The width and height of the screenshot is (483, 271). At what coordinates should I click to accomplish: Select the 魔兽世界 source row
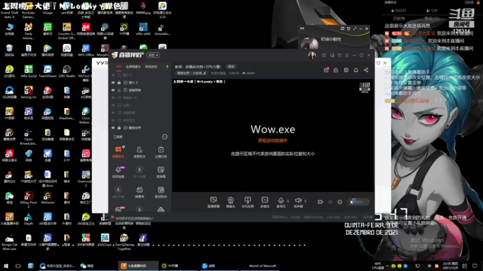(x=139, y=128)
